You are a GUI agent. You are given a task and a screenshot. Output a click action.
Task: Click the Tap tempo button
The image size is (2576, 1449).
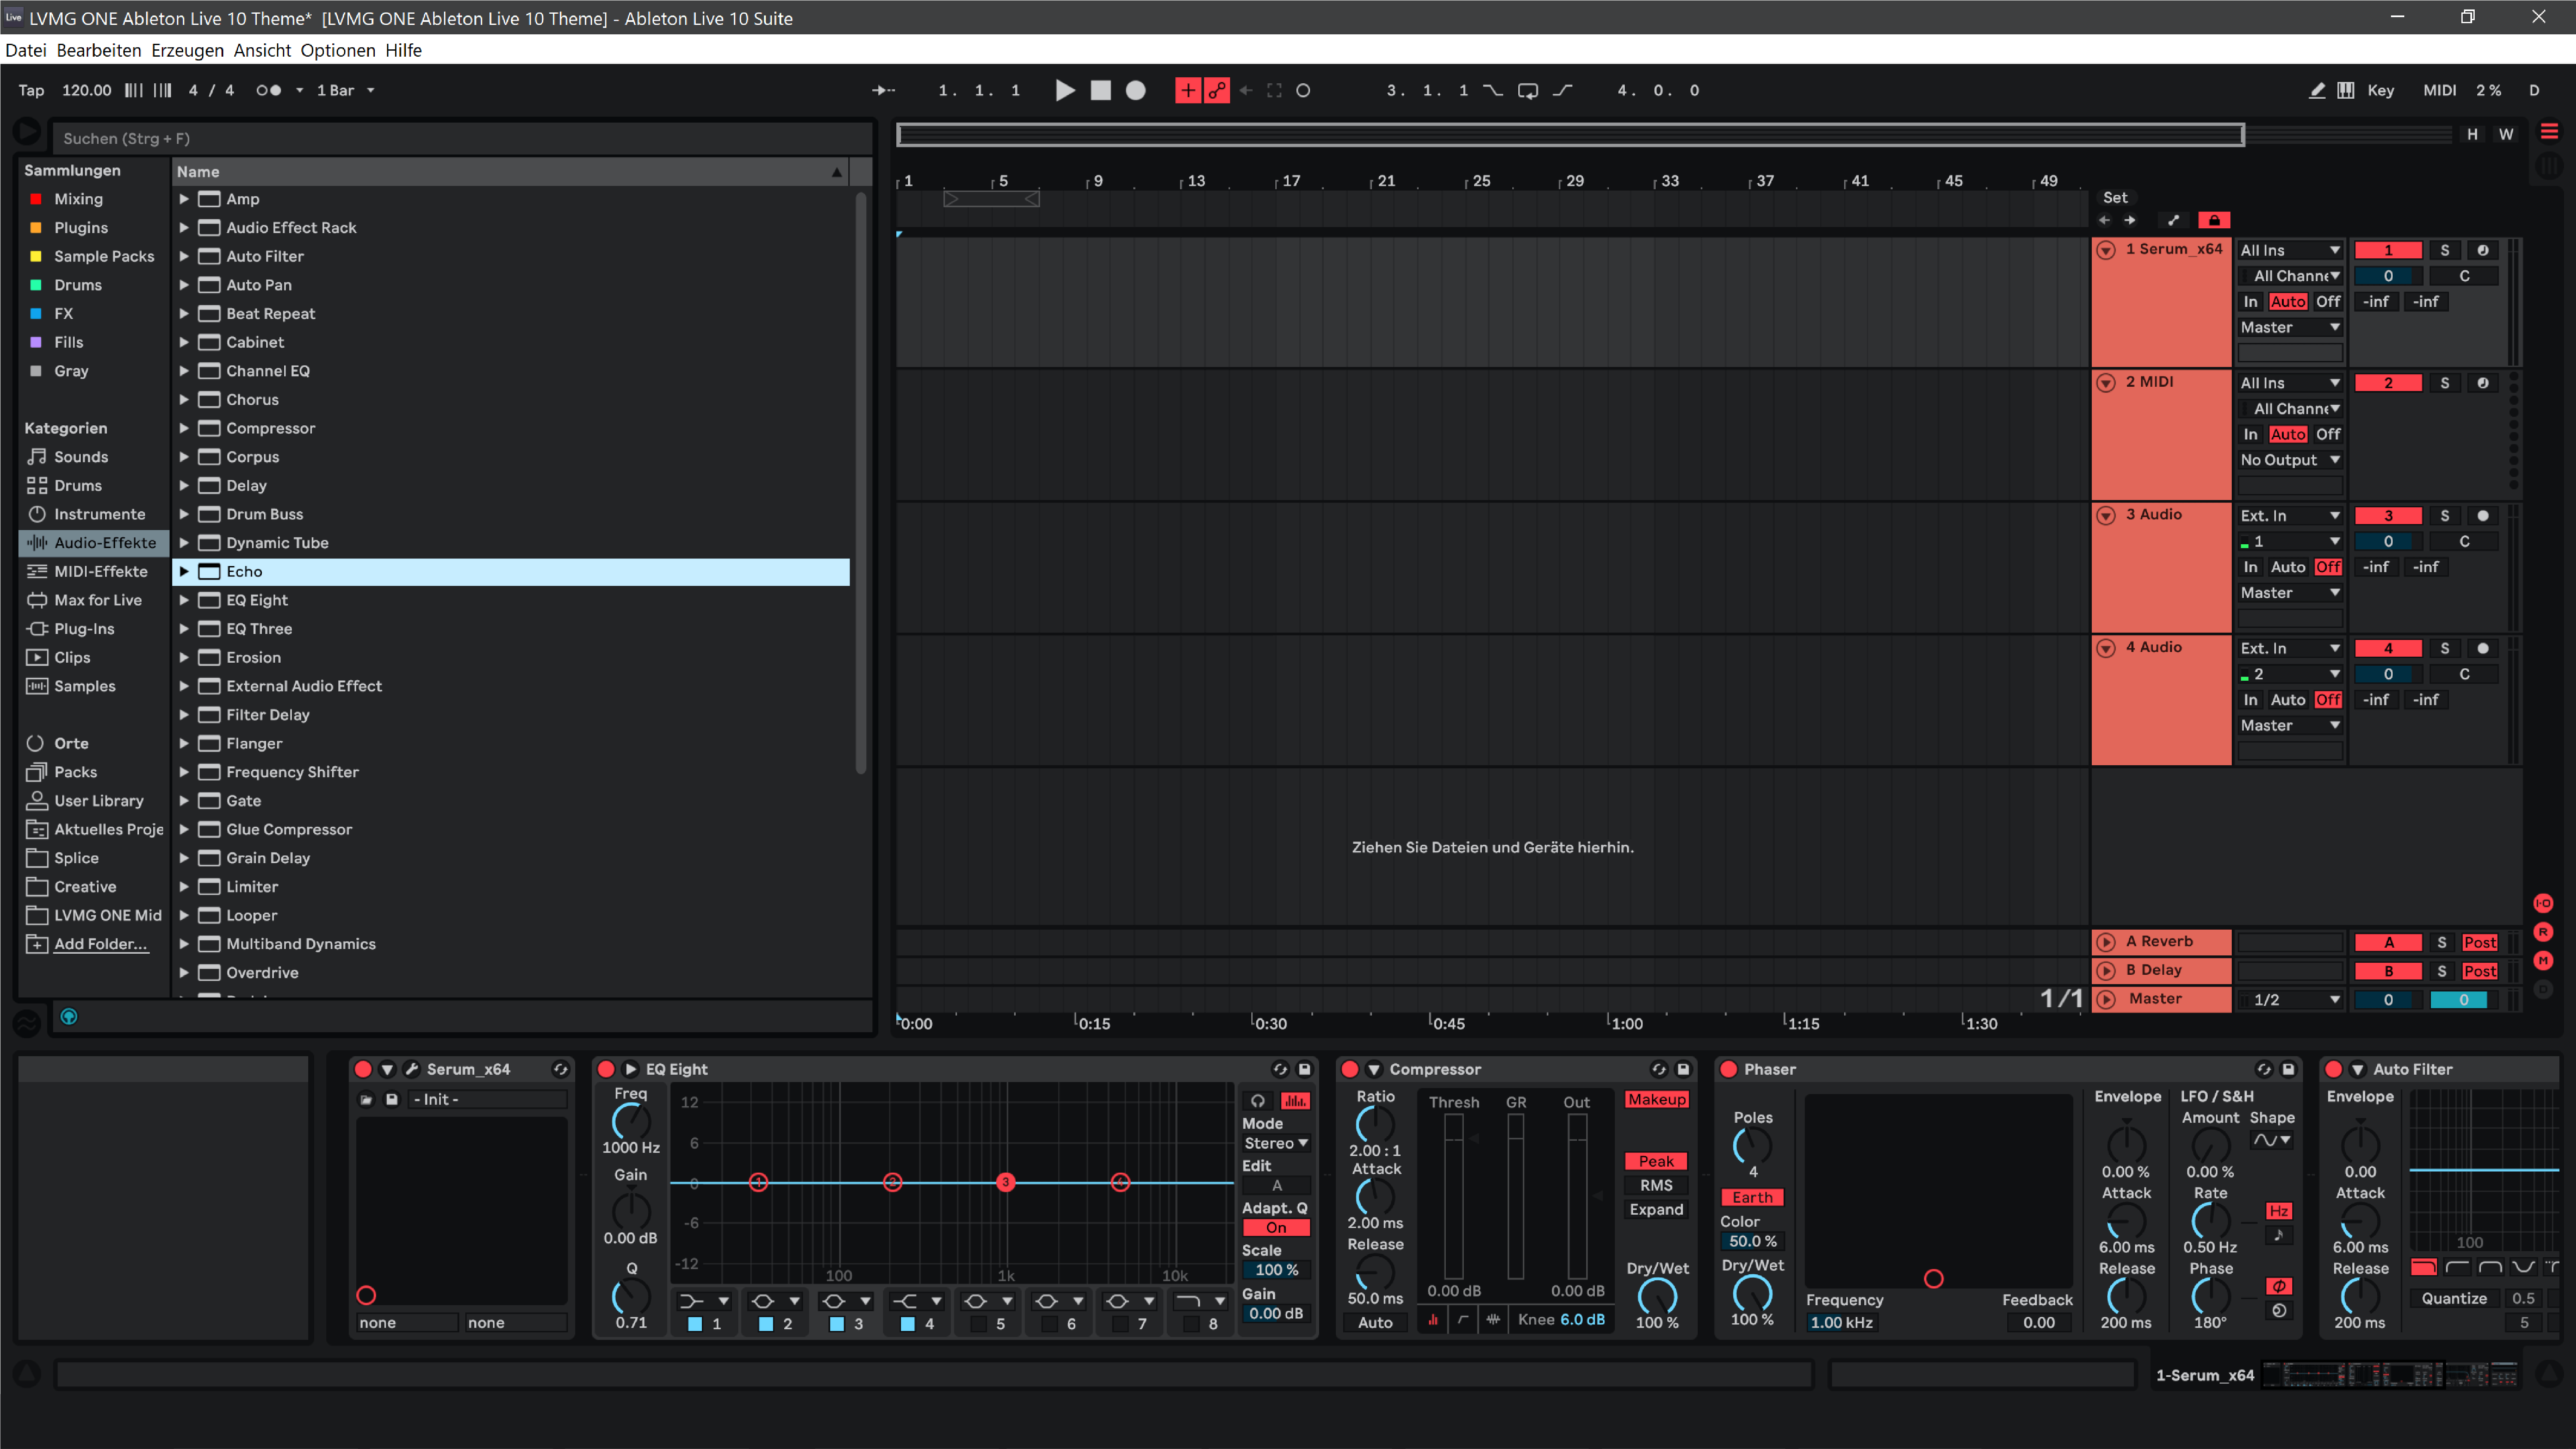(31, 90)
